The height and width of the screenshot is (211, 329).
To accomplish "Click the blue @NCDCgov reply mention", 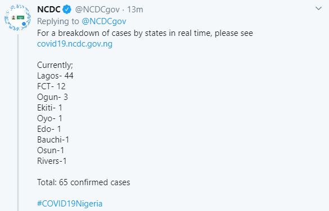I will click(104, 21).
